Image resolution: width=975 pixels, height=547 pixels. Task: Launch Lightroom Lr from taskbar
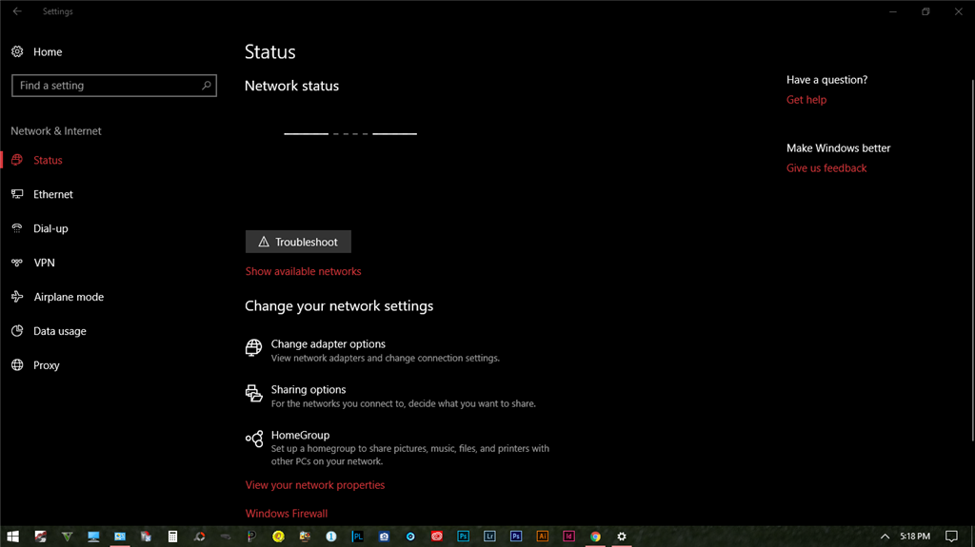tap(489, 536)
